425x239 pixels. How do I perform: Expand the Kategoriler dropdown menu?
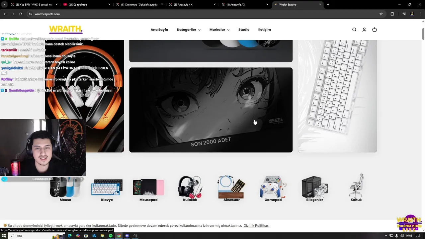(189, 30)
